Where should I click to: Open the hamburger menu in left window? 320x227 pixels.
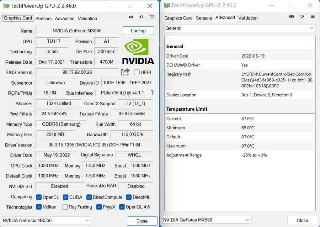tap(152, 17)
